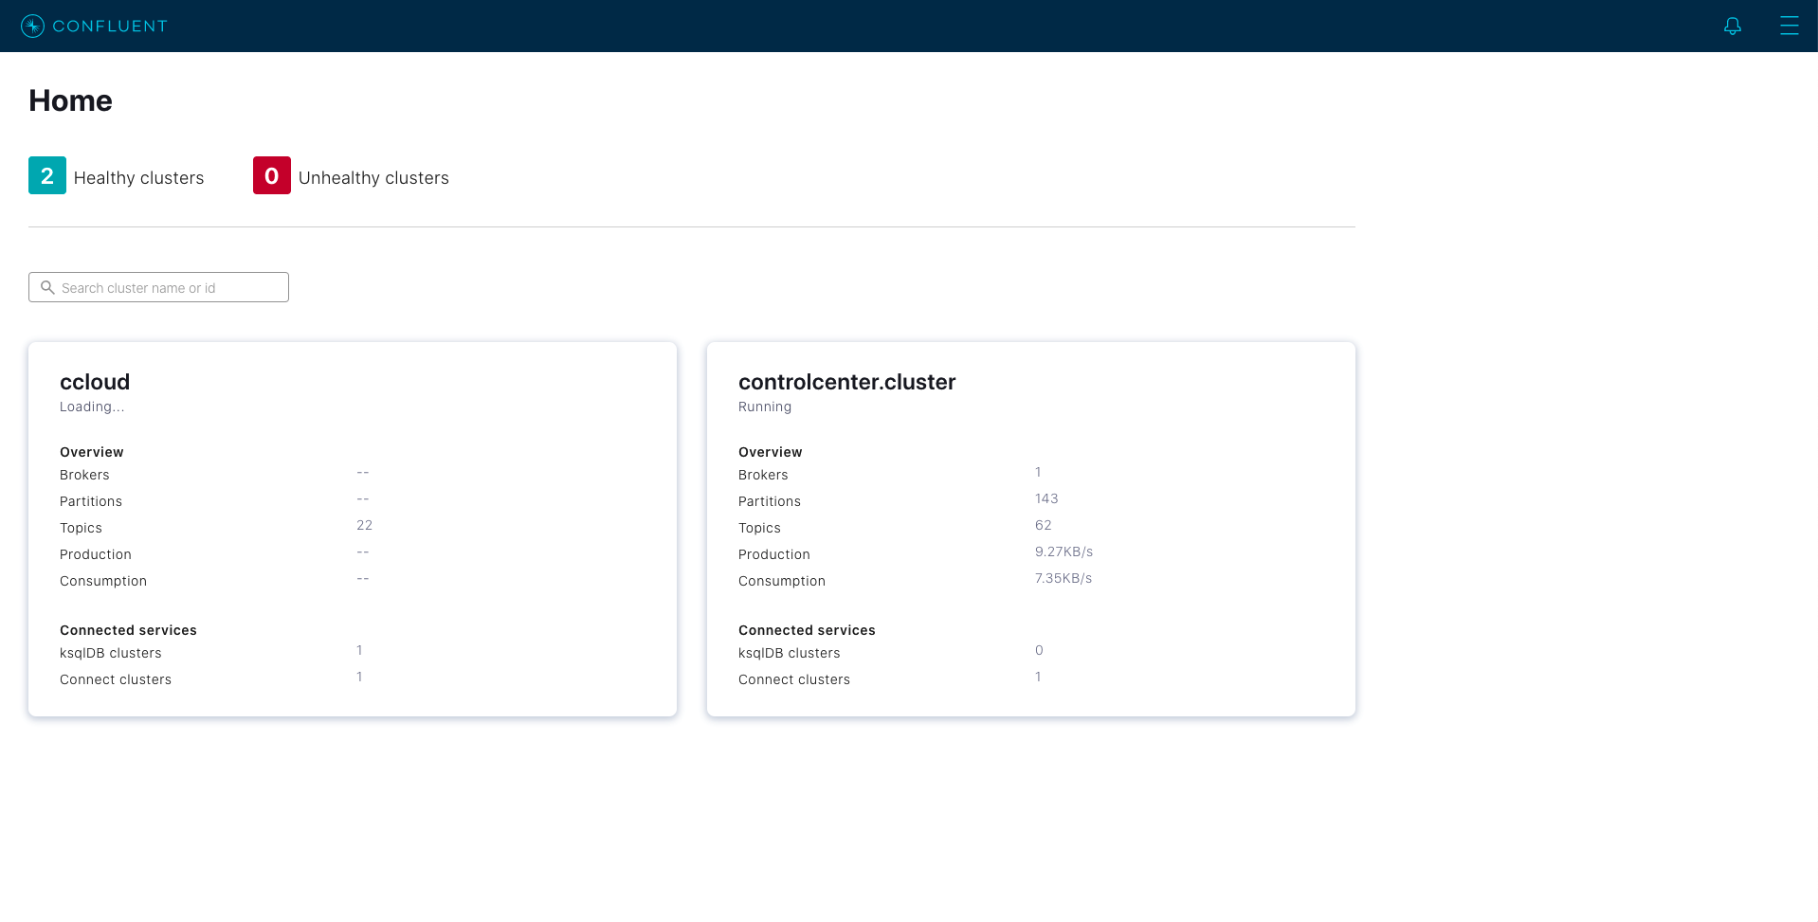Image resolution: width=1818 pixels, height=922 pixels.
Task: Click the Unhealthy clusters label
Action: tap(373, 178)
